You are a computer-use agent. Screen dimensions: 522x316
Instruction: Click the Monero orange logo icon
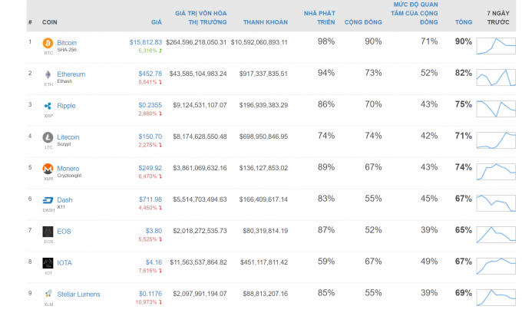point(48,168)
